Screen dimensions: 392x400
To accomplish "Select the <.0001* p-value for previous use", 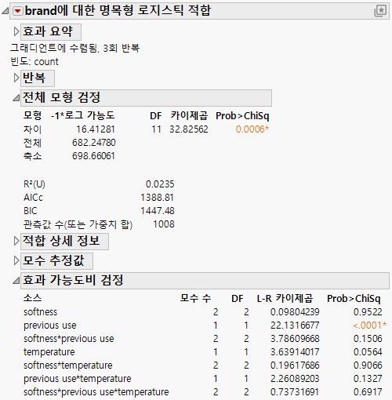I will coord(369,325).
